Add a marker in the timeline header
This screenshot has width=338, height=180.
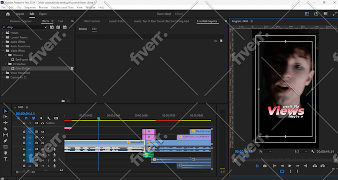pyautogui.click(x=41, y=118)
